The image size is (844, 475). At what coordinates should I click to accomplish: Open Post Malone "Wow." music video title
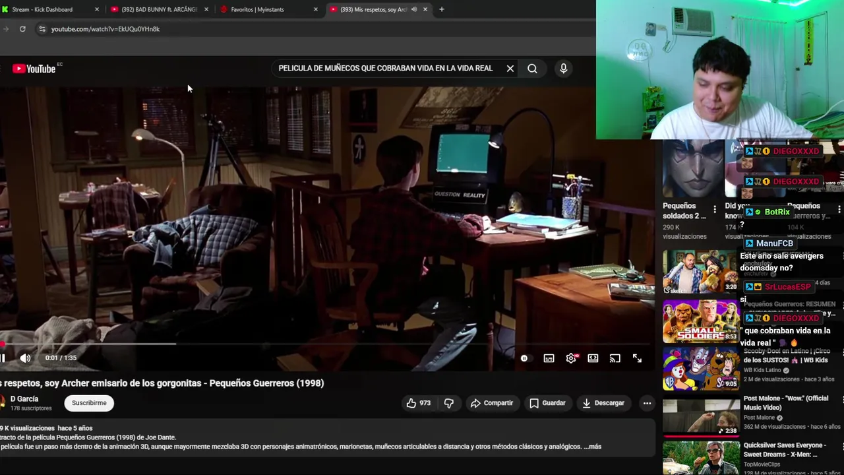786,403
